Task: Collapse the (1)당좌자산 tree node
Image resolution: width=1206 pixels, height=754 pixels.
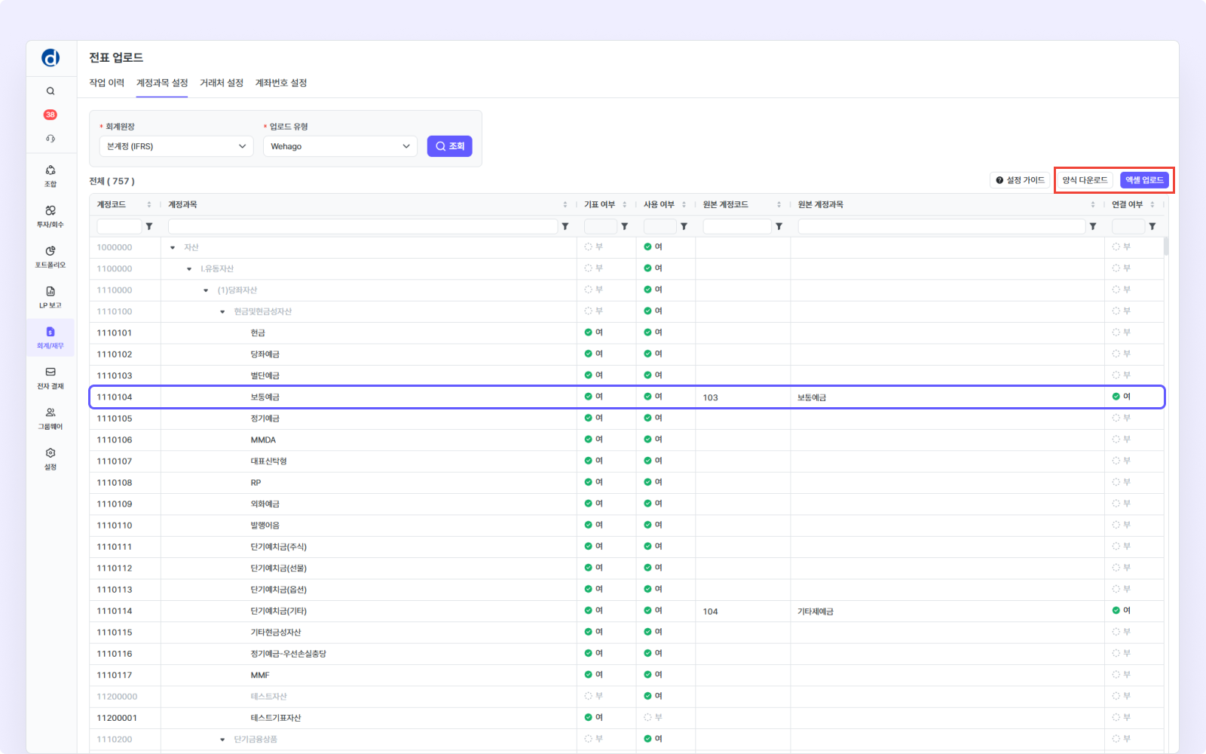Action: tap(206, 290)
